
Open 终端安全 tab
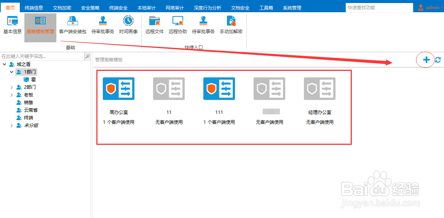(118, 8)
